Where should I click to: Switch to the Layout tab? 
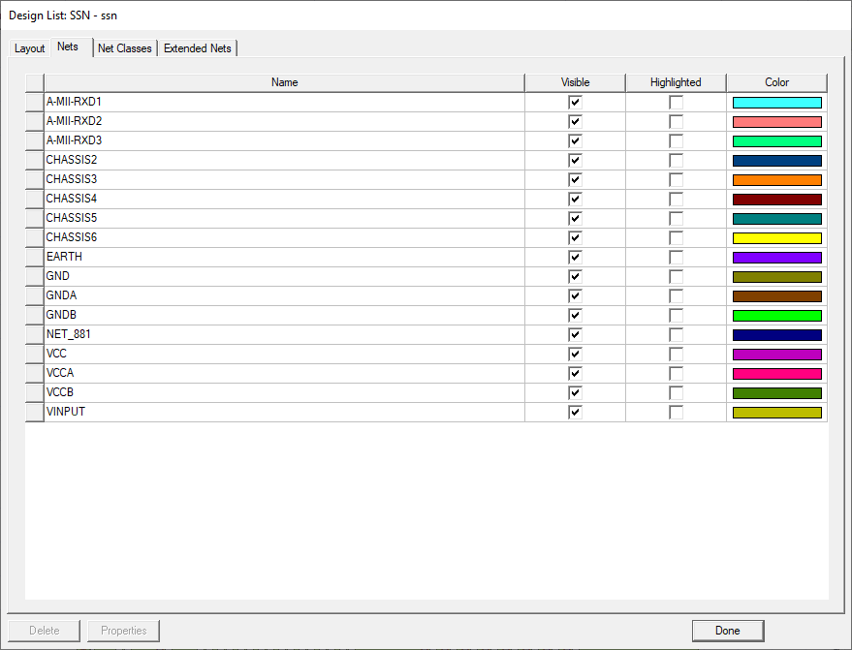(29, 47)
